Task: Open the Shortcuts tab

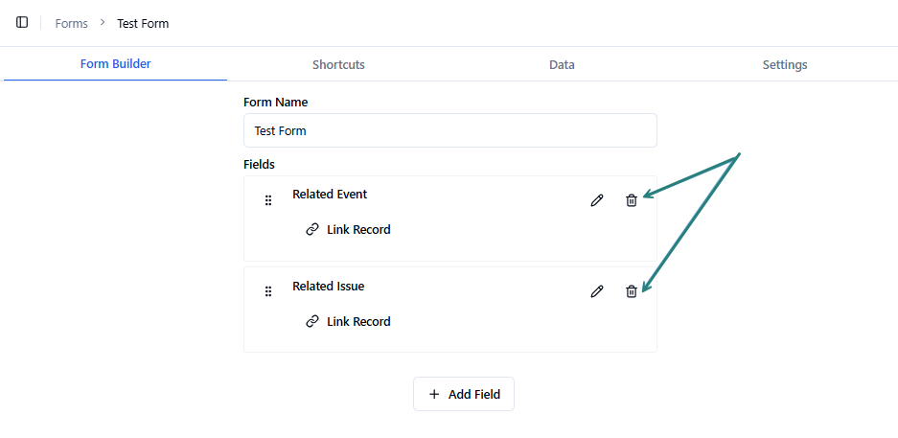Action: click(338, 65)
